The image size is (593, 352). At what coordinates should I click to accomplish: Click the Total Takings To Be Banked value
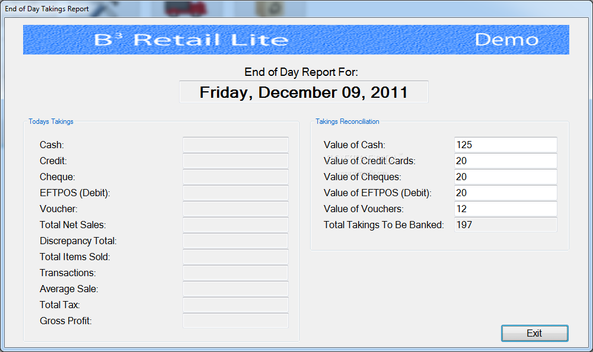506,225
